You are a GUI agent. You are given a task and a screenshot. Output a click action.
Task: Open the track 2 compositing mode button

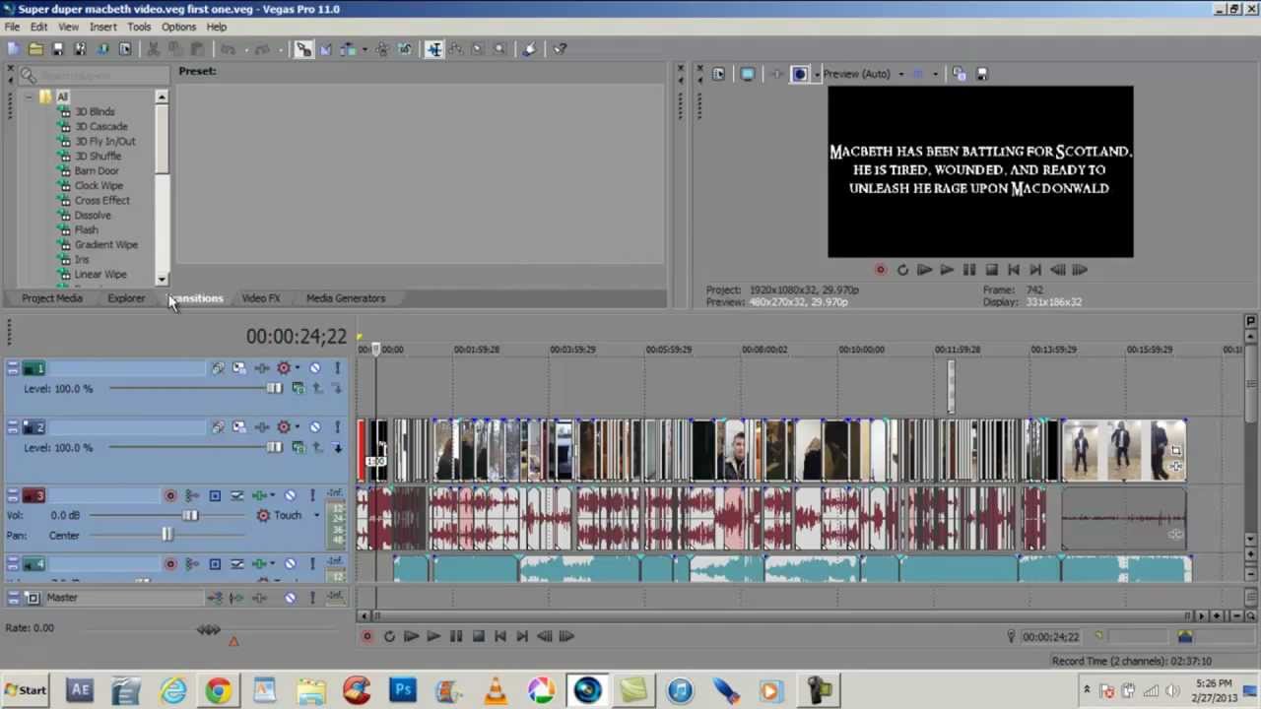298,447
